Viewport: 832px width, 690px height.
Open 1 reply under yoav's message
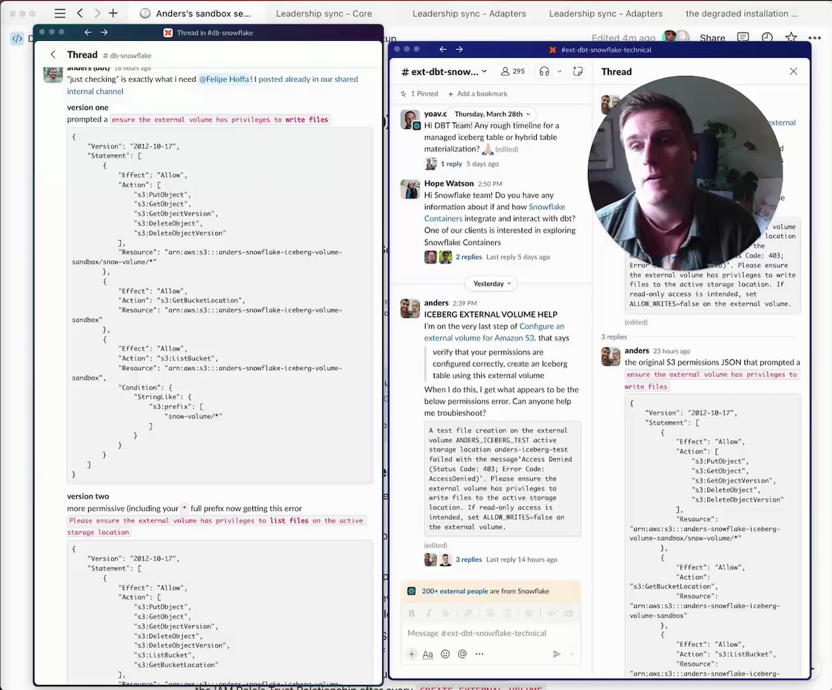(451, 164)
